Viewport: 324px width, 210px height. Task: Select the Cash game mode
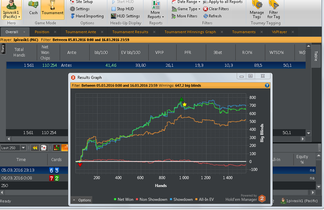(x=33, y=8)
